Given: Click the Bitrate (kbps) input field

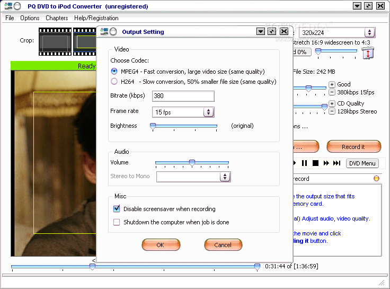Looking at the screenshot, I should 183,96.
